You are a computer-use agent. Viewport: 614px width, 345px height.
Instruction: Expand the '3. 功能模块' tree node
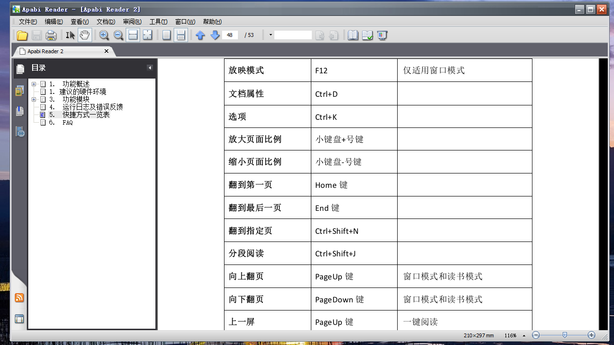(x=34, y=99)
